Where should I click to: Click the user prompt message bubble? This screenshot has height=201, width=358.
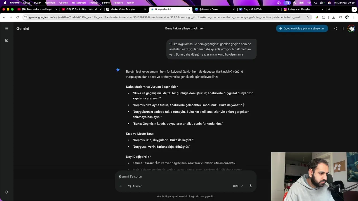pyautogui.click(x=211, y=49)
